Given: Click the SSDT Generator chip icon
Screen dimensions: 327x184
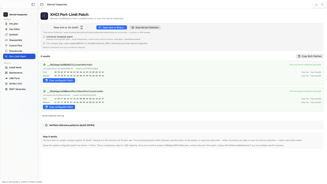Looking at the screenshot, I should click(6, 89).
